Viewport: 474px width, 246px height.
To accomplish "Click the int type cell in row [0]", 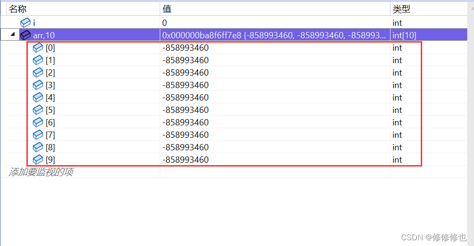I will [397, 48].
